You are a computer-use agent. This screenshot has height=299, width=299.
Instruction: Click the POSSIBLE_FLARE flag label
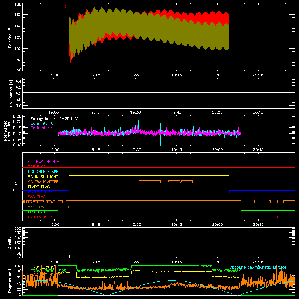click(x=43, y=172)
